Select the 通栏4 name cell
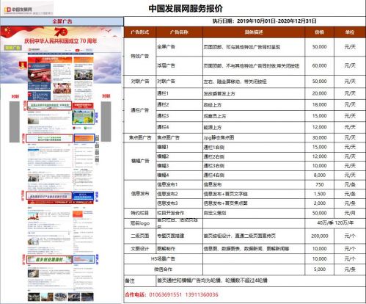 [179, 127]
